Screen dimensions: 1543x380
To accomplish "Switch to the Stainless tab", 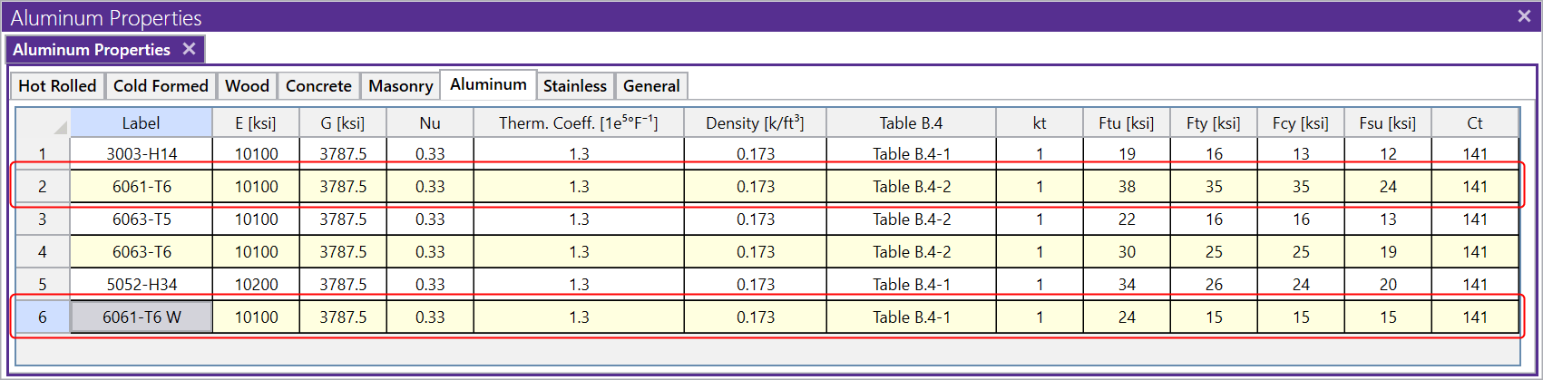I will (574, 86).
